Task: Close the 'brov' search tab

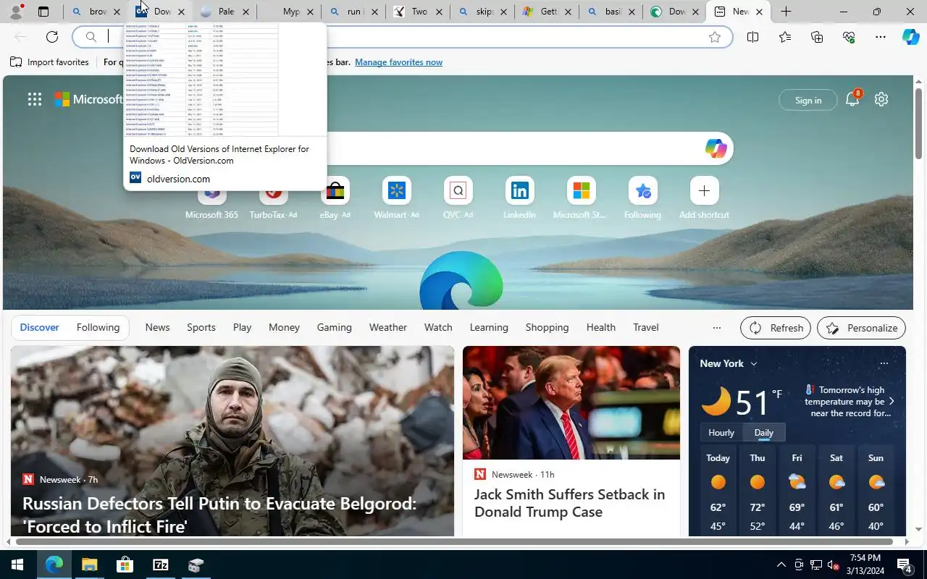Action: [x=117, y=12]
